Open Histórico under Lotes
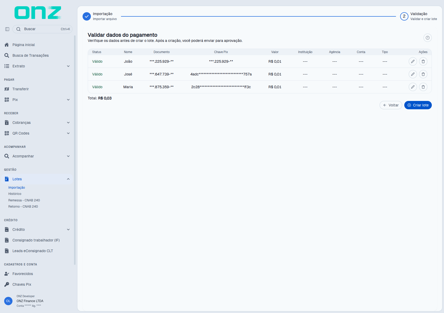 coord(15,194)
